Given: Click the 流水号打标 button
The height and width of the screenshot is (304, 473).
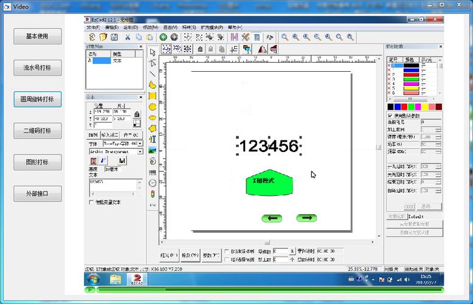Looking at the screenshot, I should tap(38, 68).
